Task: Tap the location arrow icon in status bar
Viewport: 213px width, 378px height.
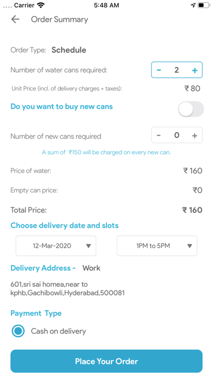Action: 193,5
